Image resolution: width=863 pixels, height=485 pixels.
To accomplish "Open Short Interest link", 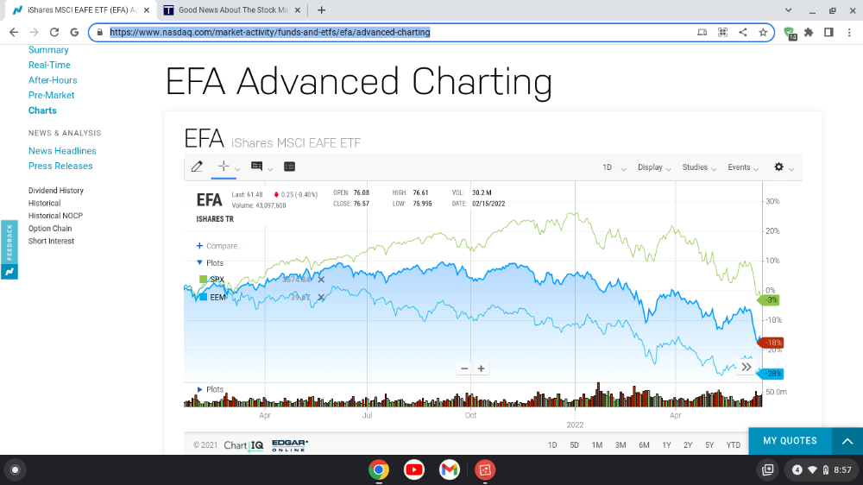I will pos(51,241).
